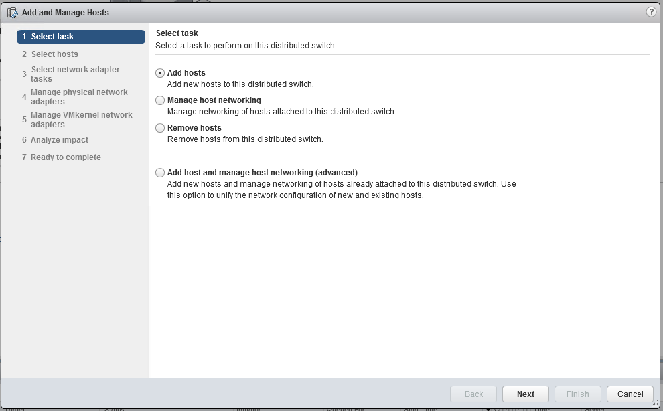Choose the Remove hosts radio button

click(160, 128)
